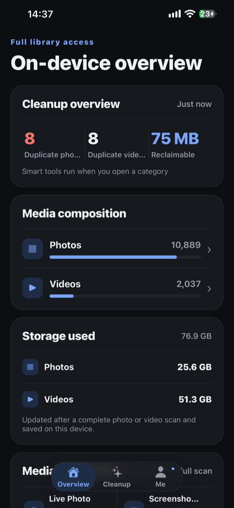Tap the Photos count progress bar
The image size is (234, 508).
[x=125, y=257]
